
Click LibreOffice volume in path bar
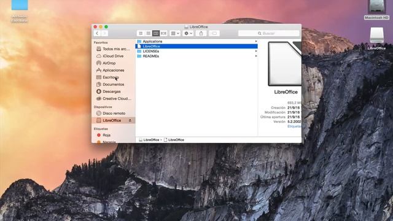149,140
